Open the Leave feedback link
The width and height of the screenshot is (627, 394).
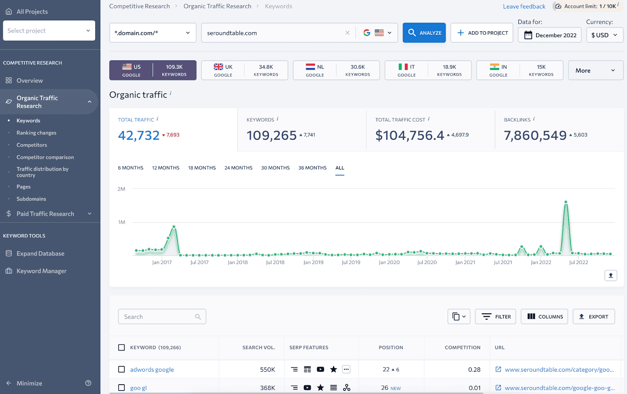coord(524,6)
